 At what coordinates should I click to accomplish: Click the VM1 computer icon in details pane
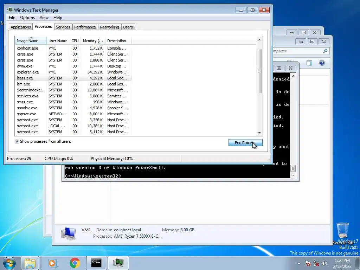69,233
